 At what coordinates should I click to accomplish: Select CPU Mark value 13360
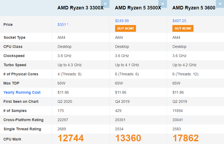[x=128, y=138]
